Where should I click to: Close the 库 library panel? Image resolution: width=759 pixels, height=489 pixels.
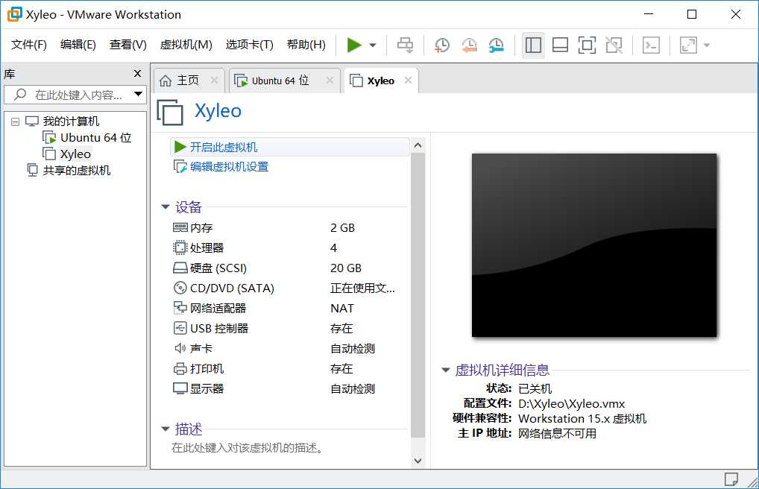coord(137,73)
